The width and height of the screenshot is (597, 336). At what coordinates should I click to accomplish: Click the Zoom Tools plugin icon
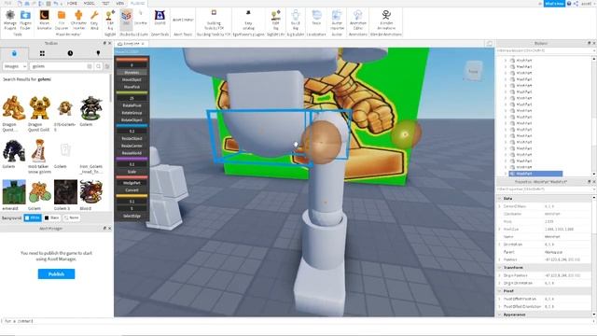coord(160,19)
